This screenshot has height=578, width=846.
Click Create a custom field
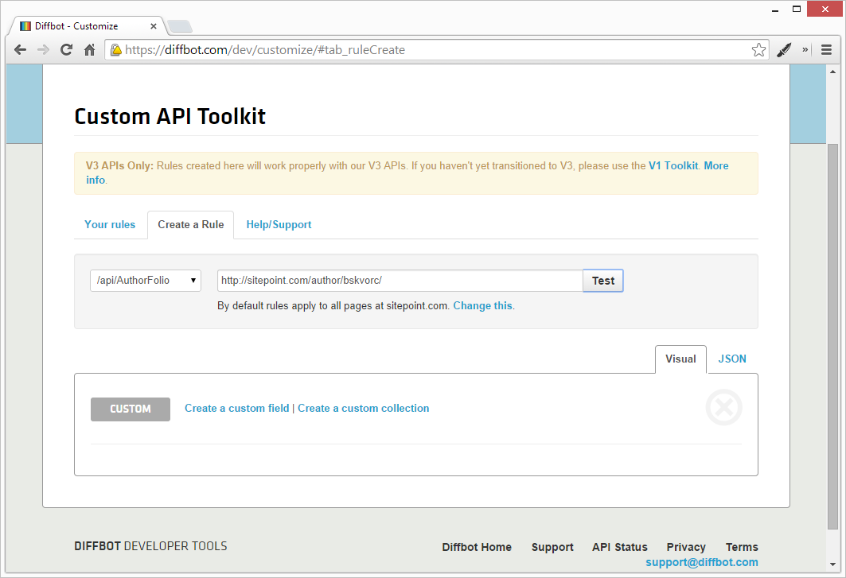(x=236, y=407)
